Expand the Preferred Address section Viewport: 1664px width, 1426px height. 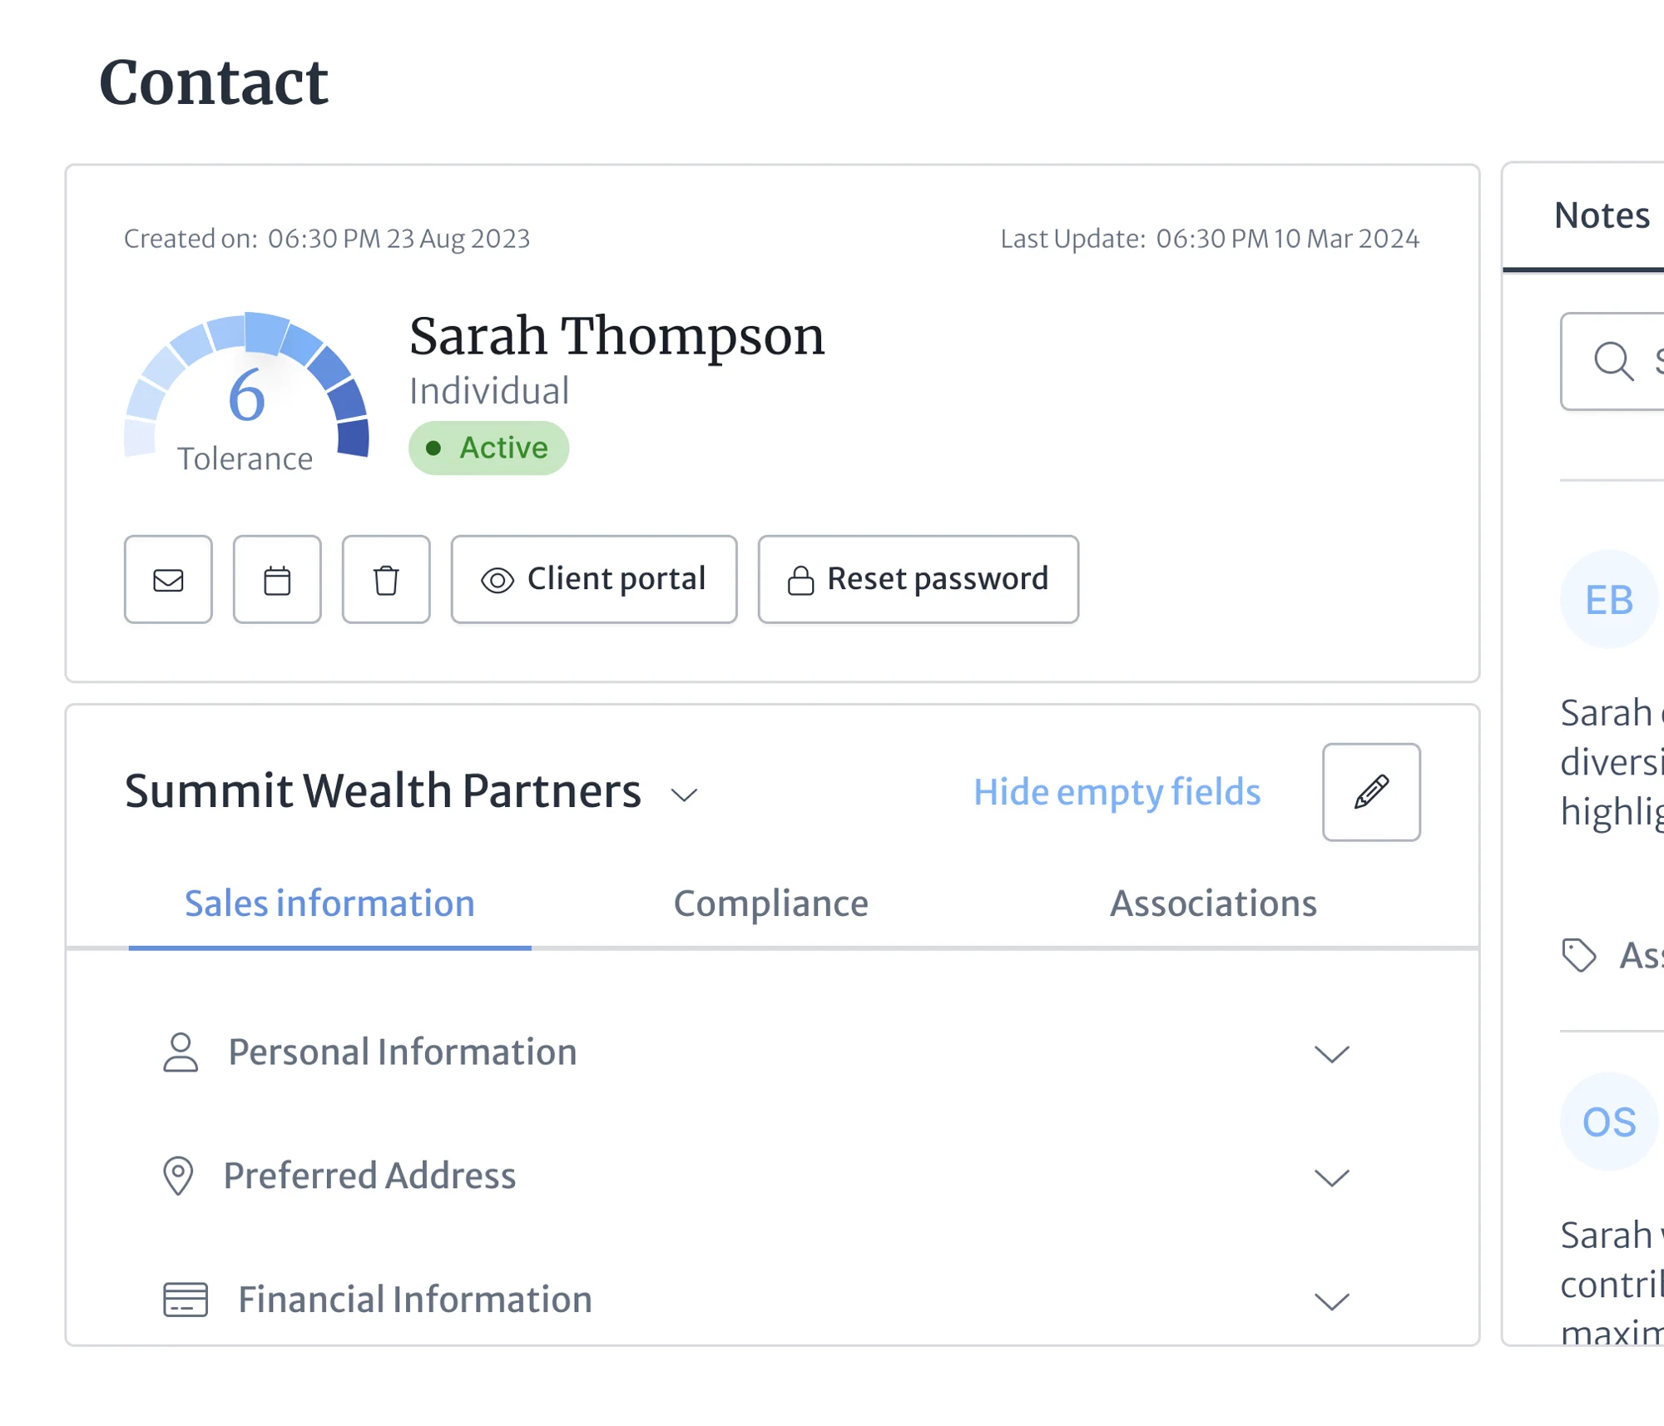click(1330, 1176)
